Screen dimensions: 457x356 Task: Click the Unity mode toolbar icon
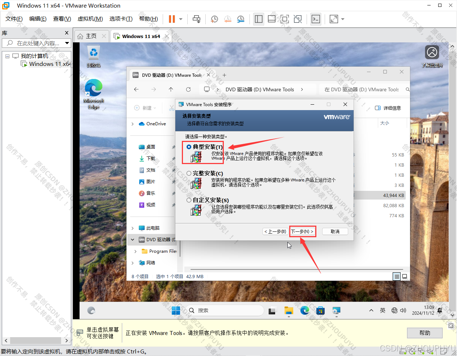pos(298,19)
